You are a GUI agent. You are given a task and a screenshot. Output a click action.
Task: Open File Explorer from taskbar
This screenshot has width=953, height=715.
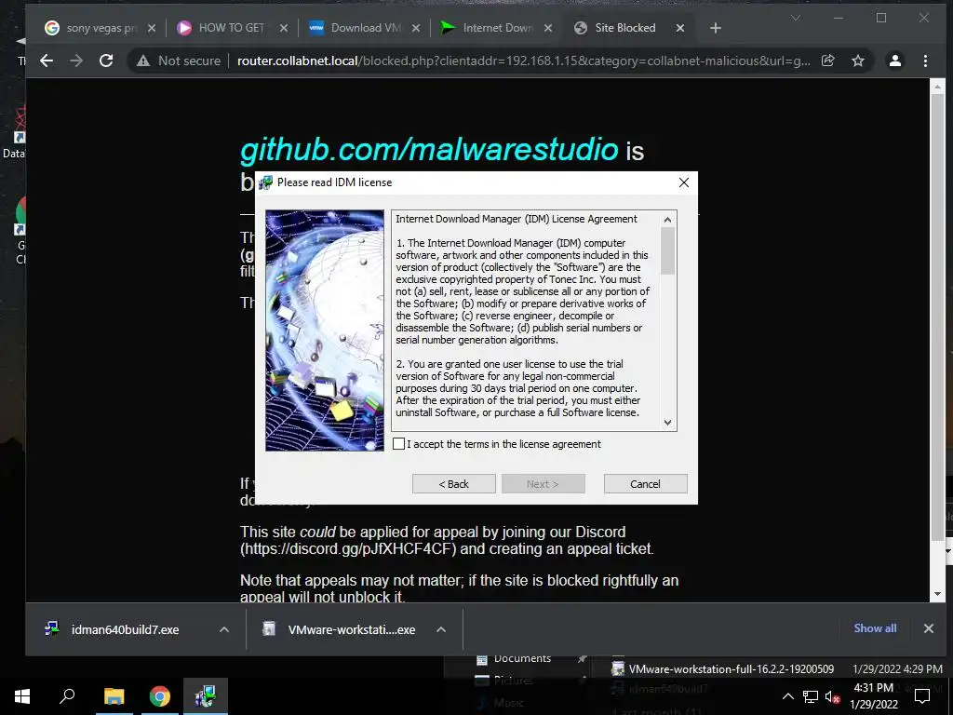(x=114, y=696)
